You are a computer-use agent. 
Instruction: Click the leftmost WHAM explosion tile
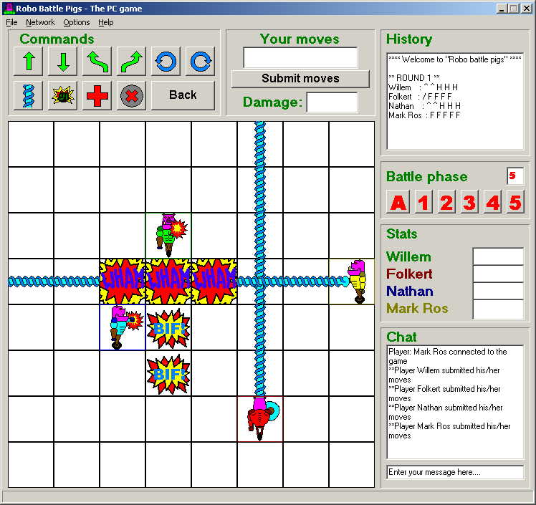(x=123, y=282)
